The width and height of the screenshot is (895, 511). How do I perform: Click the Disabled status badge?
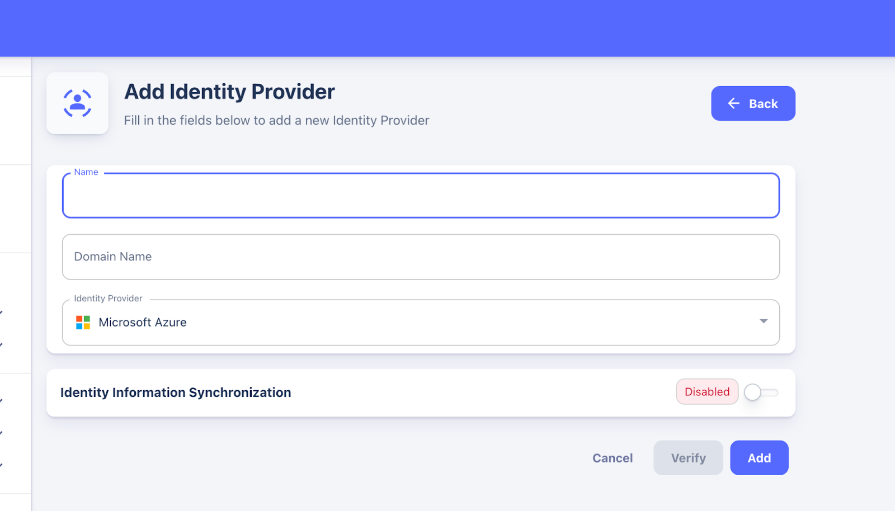point(706,391)
